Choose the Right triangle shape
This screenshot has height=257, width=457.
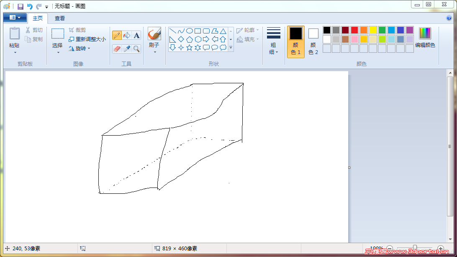(x=172, y=39)
